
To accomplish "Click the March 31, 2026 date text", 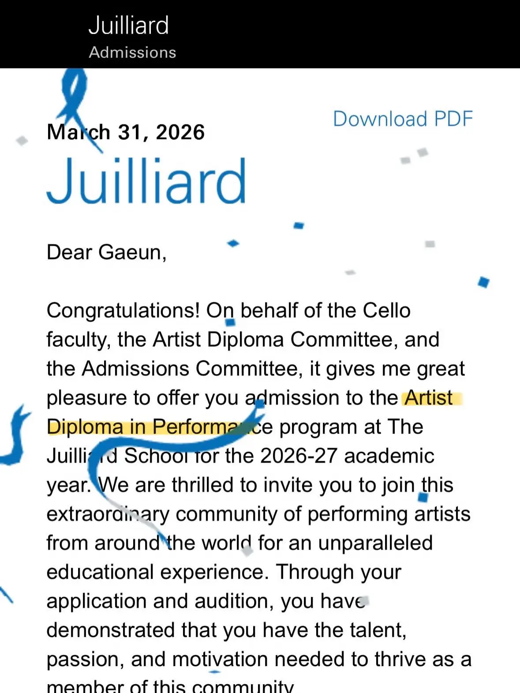I will (126, 132).
